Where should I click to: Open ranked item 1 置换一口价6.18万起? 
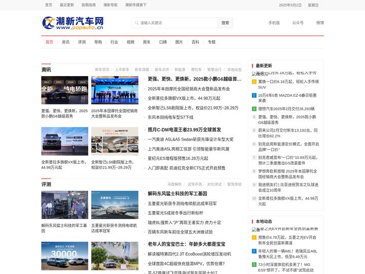tap(288, 84)
